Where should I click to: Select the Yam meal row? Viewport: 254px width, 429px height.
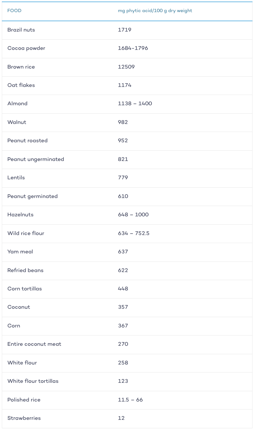tap(127, 252)
